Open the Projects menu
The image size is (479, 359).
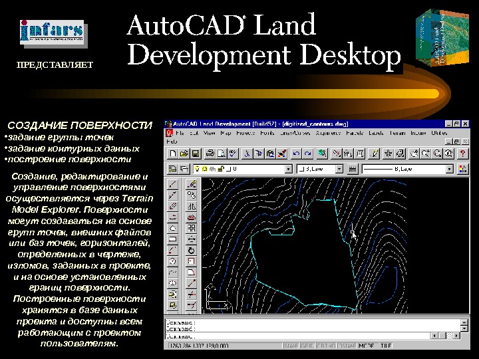pos(245,133)
